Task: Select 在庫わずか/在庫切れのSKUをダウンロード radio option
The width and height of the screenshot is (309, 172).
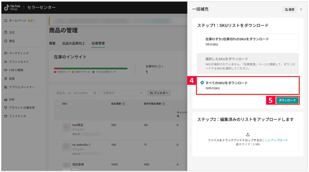Action: 202,39
